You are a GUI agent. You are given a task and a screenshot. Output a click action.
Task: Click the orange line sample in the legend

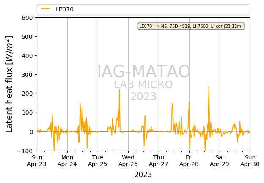click(x=45, y=9)
